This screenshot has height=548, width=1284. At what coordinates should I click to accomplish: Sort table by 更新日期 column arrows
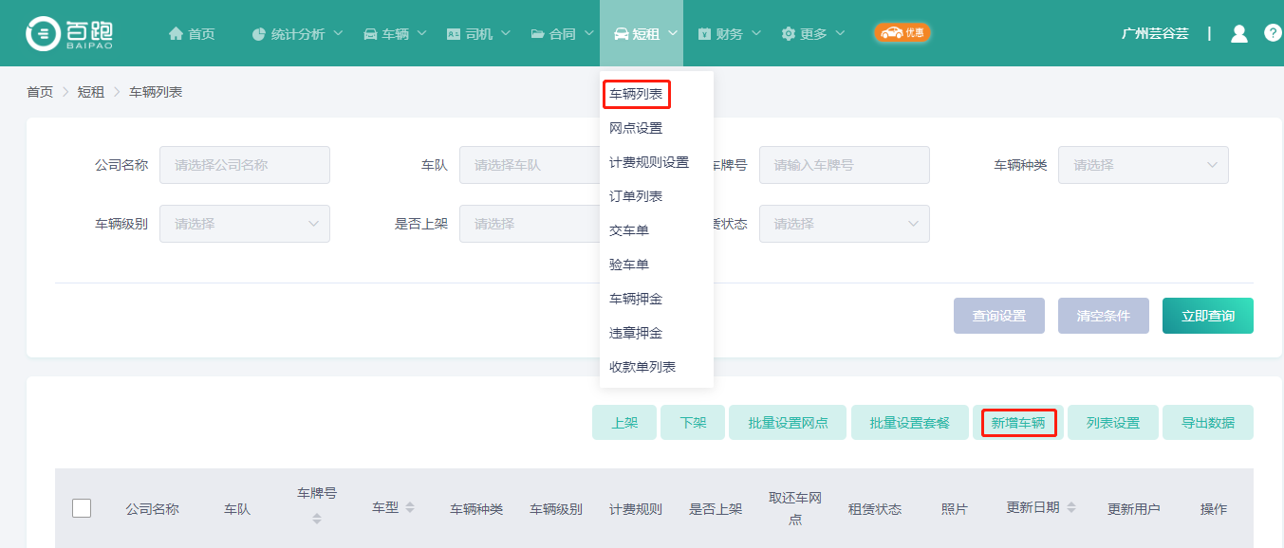click(1071, 508)
